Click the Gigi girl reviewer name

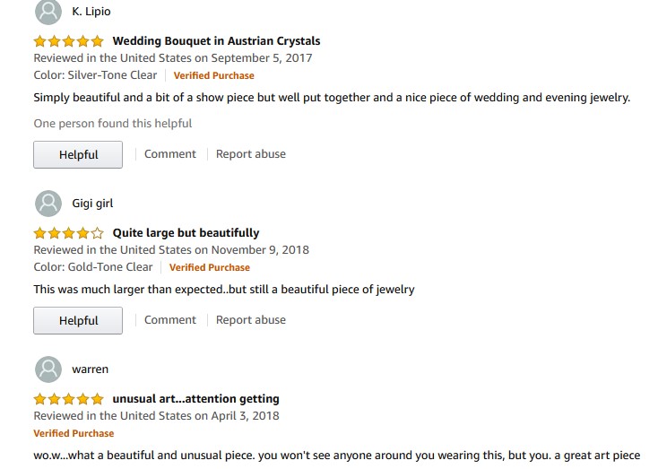pyautogui.click(x=92, y=204)
